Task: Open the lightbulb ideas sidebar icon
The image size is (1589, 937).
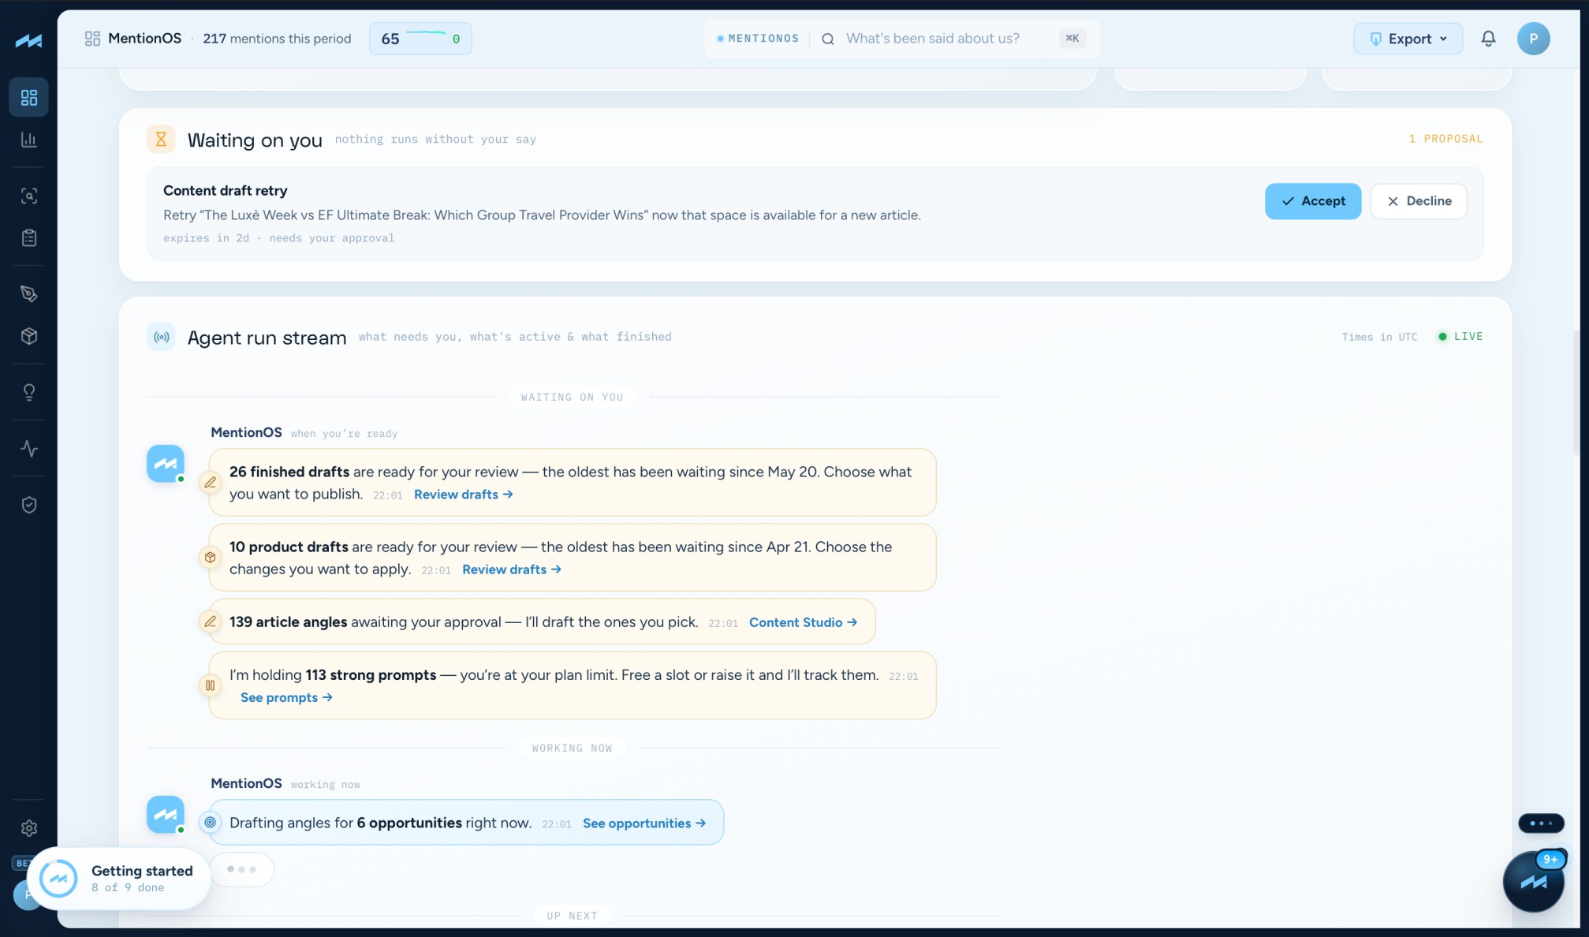Action: pyautogui.click(x=29, y=392)
